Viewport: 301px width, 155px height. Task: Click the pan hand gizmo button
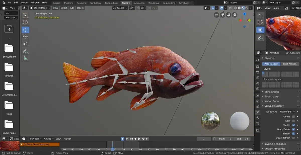tap(229, 15)
